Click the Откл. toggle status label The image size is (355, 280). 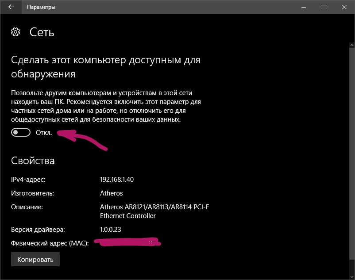point(44,133)
